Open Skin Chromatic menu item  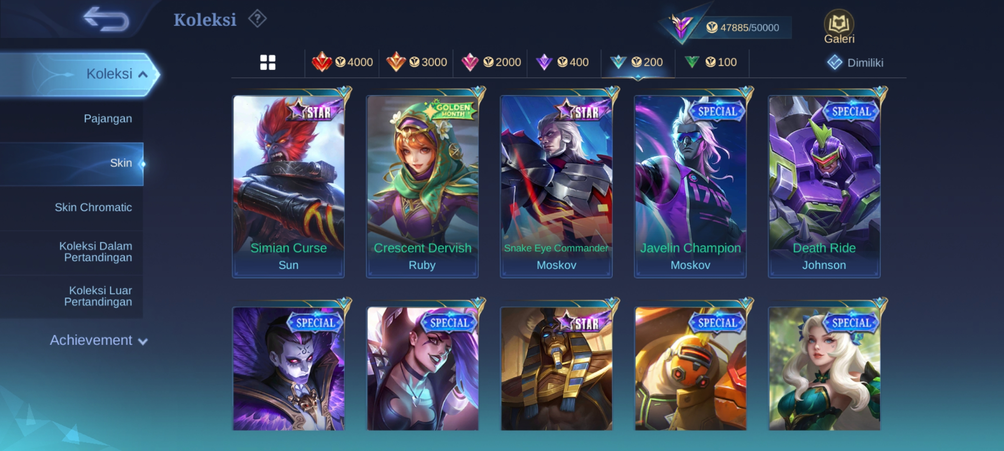click(x=93, y=208)
